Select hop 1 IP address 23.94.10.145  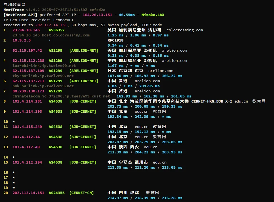26,30
